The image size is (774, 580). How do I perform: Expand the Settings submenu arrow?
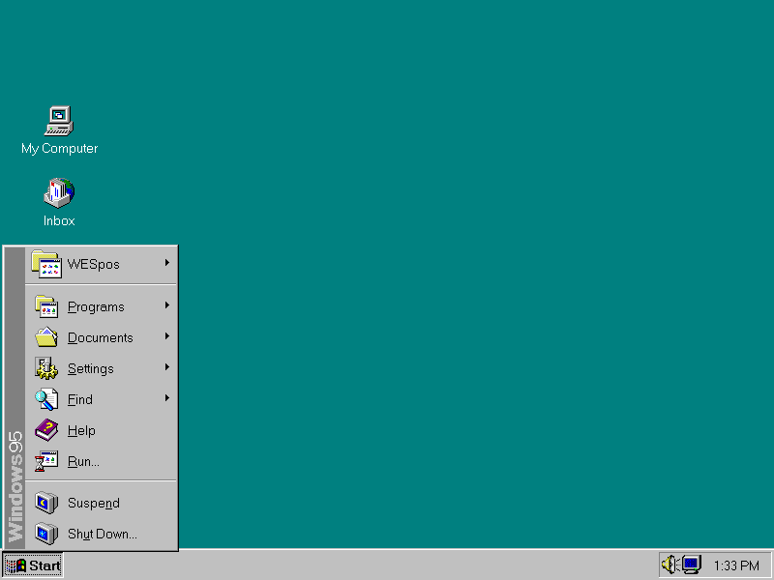pyautogui.click(x=167, y=367)
